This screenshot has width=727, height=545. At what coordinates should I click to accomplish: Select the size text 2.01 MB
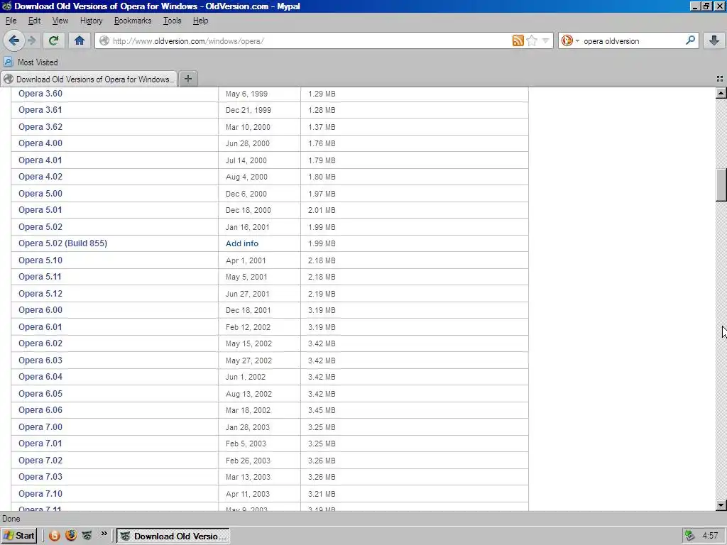322,210
